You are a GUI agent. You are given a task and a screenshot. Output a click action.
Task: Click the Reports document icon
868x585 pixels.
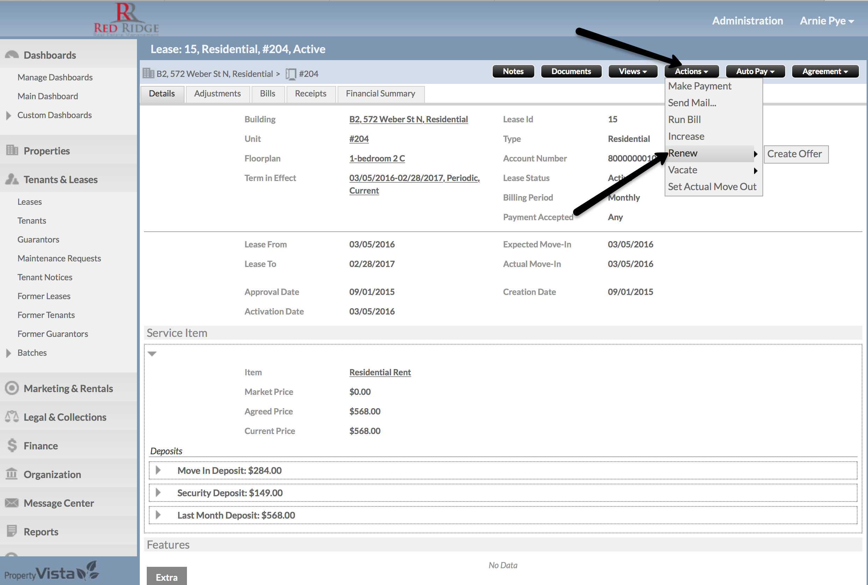[x=12, y=531]
